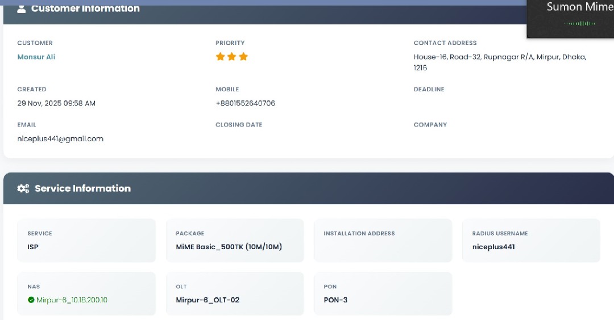Click the third priority star

coord(243,57)
